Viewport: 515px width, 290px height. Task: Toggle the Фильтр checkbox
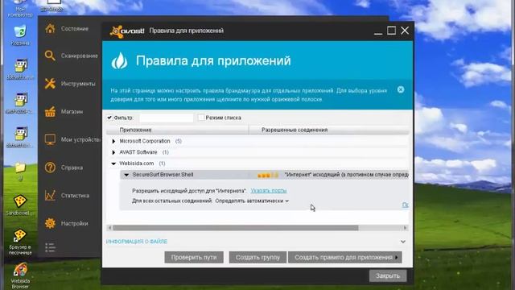109,118
